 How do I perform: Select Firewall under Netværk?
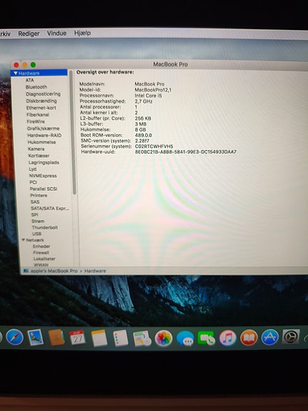point(41,252)
